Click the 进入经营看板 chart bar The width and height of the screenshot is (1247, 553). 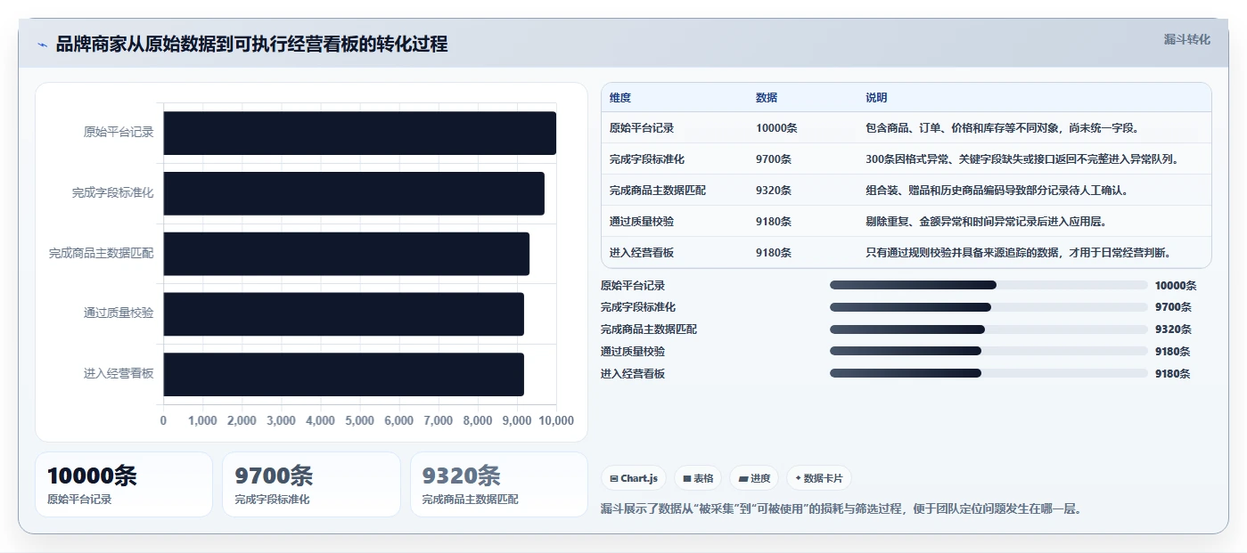click(343, 374)
